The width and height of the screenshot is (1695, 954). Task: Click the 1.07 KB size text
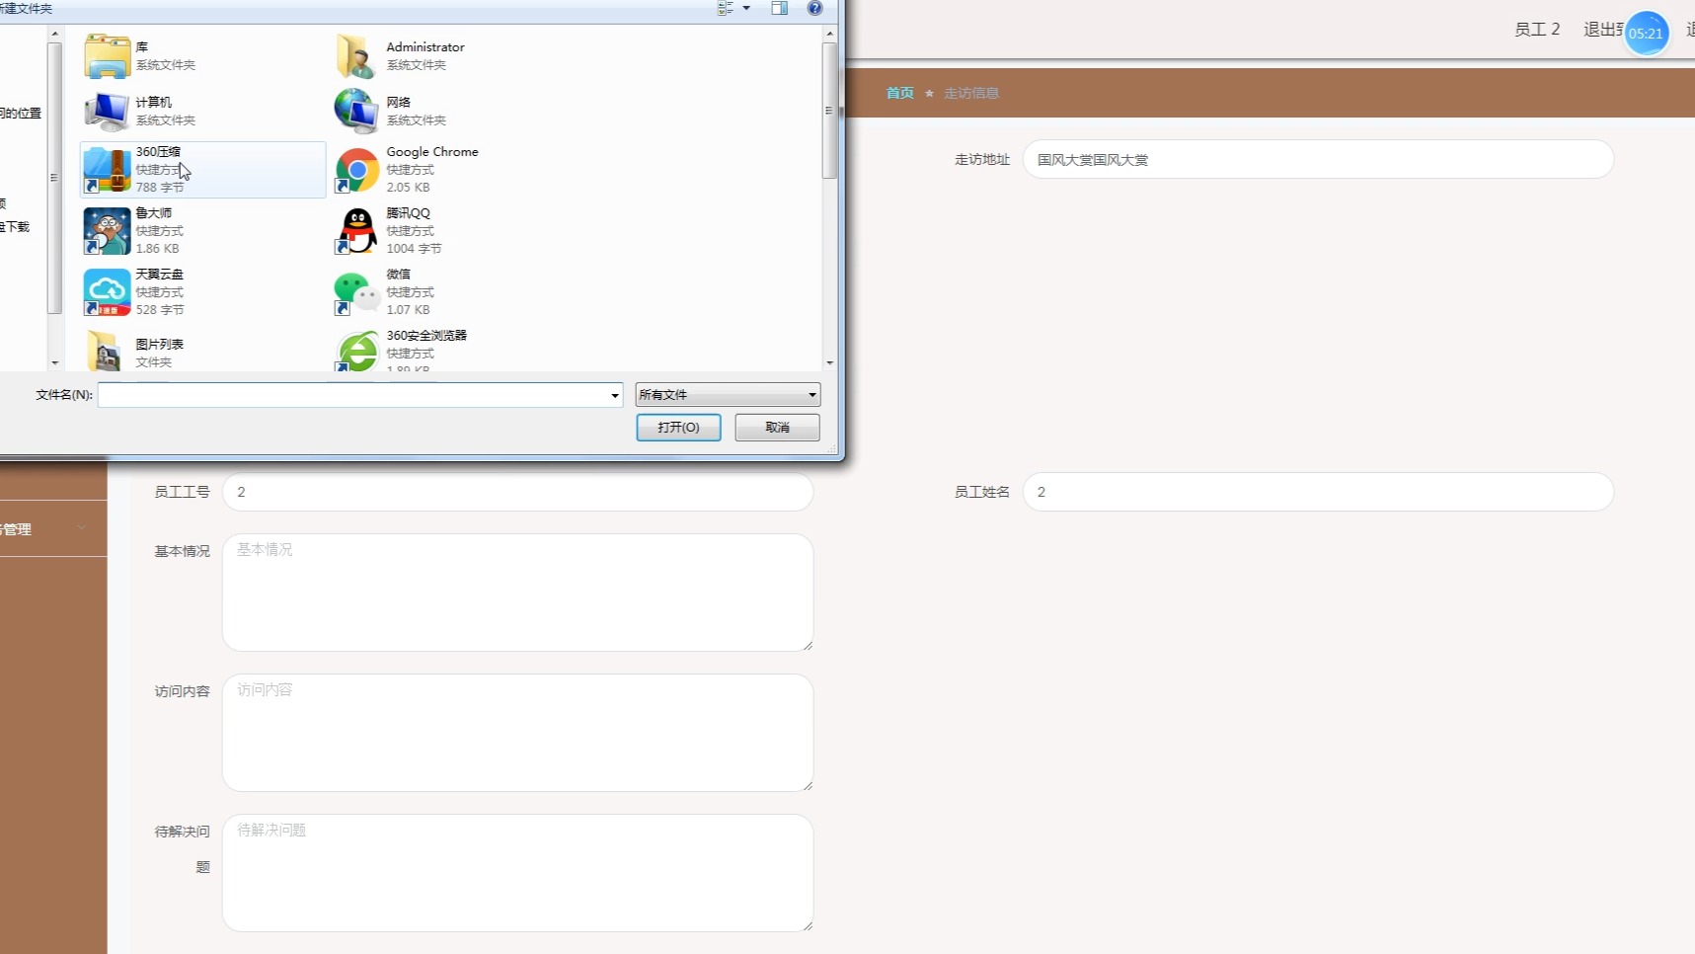coord(408,310)
